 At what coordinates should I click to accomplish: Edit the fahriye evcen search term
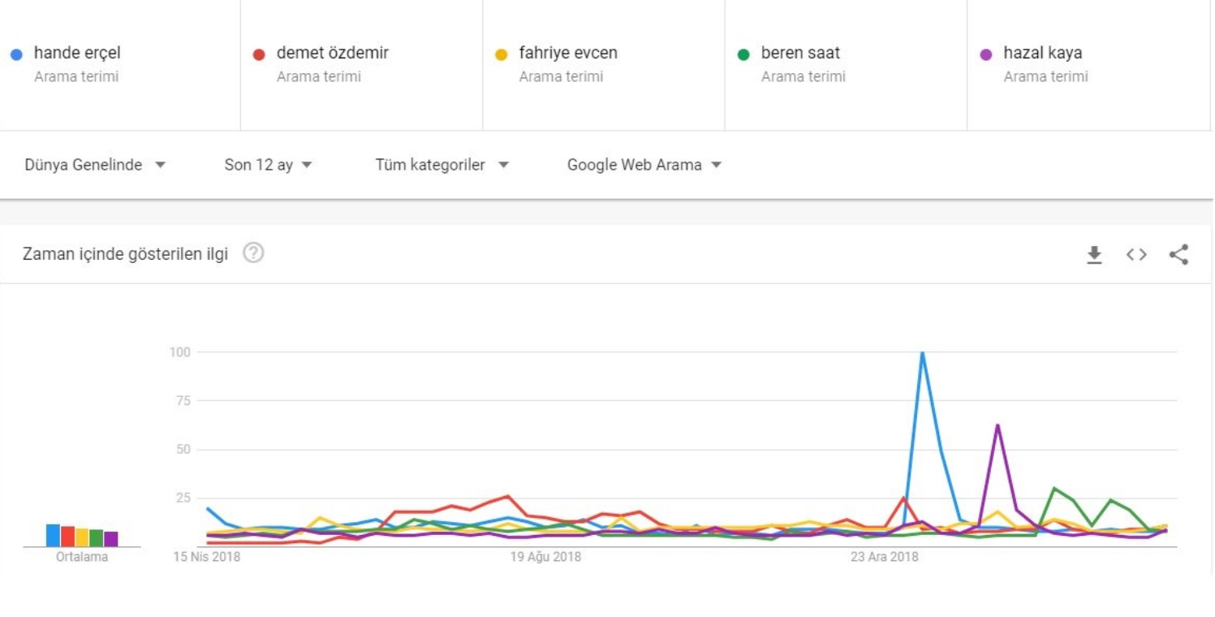click(568, 54)
